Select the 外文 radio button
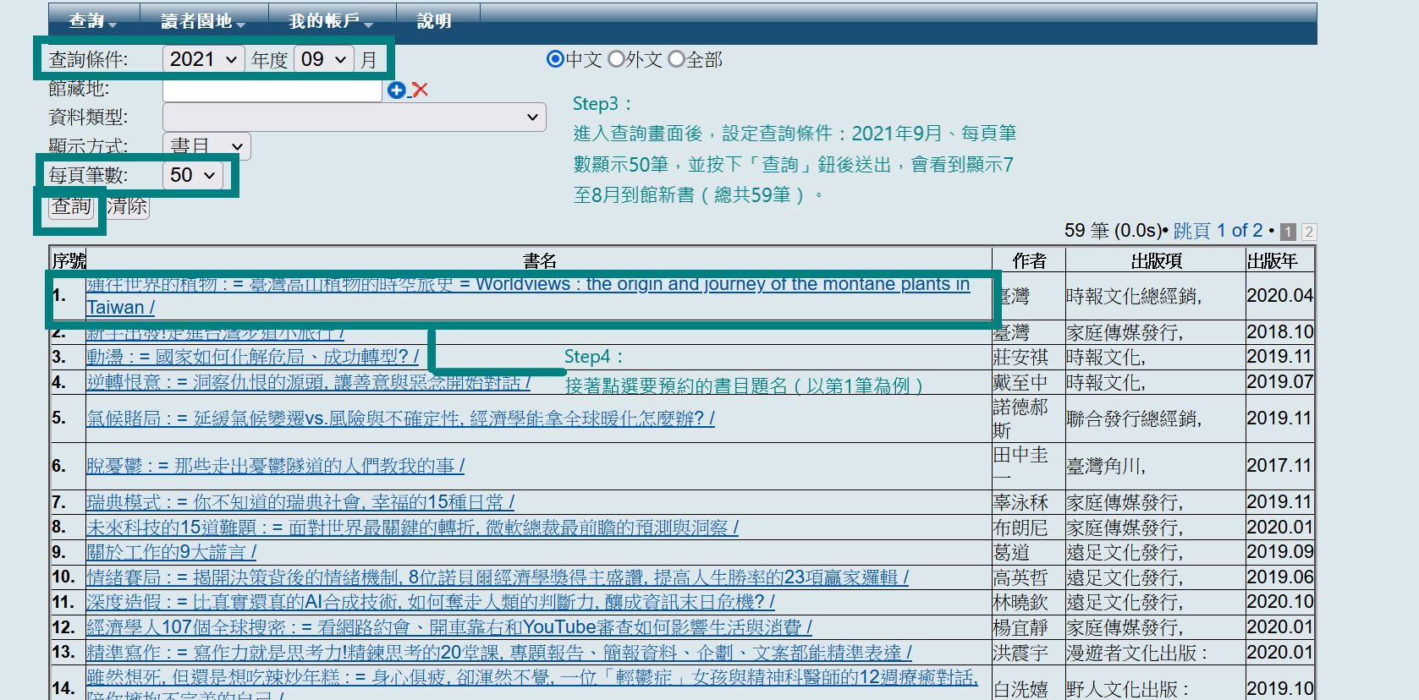This screenshot has height=700, width=1419. (x=616, y=59)
